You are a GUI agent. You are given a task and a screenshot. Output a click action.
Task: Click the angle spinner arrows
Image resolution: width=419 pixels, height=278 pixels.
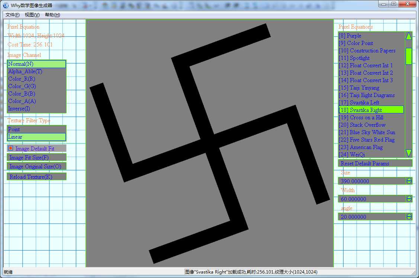click(409, 217)
